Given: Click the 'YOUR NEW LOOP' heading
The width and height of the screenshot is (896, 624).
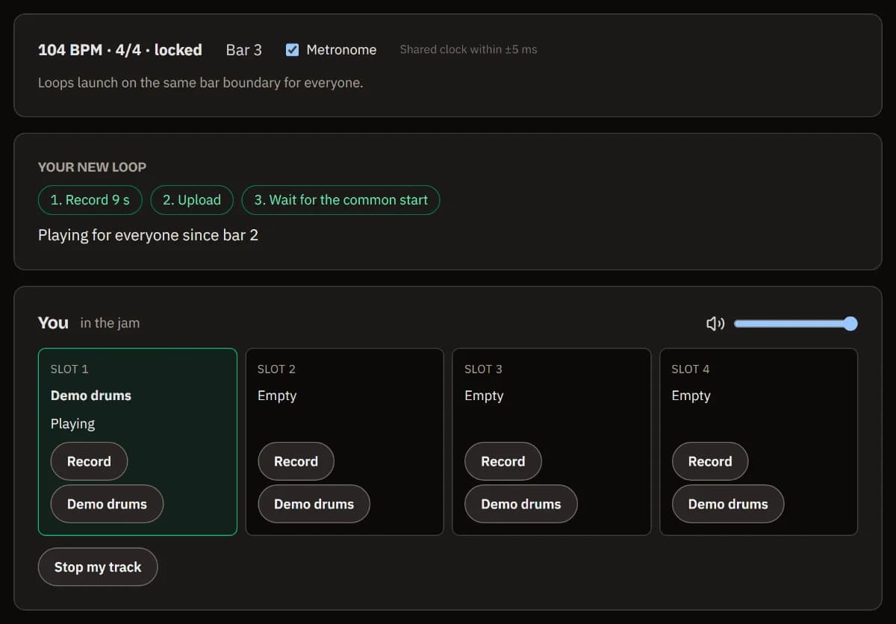Looking at the screenshot, I should pos(92,167).
